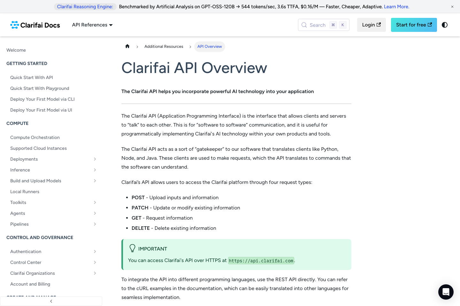
Task: Select Additional Resources in the breadcrumb
Action: pyautogui.click(x=164, y=47)
